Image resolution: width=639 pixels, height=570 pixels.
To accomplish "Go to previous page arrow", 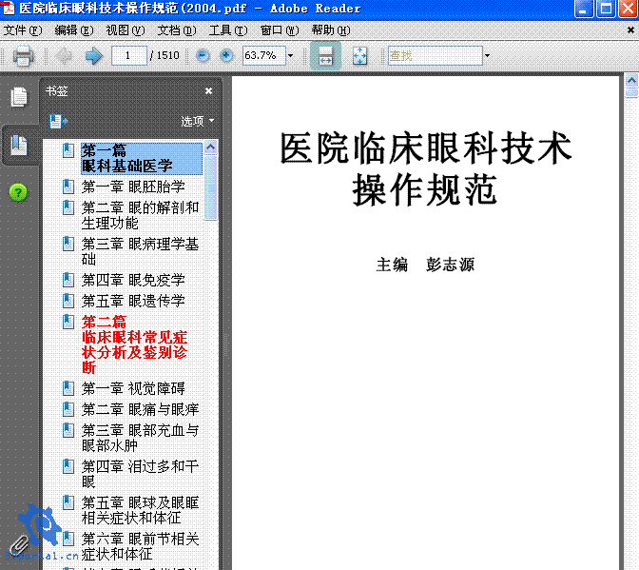I will pos(64,55).
